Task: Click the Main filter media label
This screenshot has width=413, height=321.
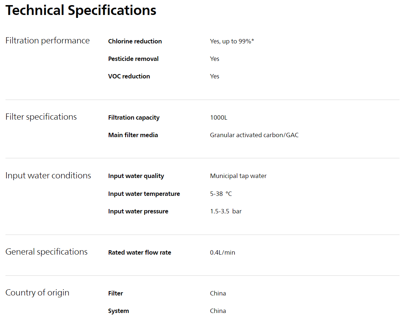Action: 133,135
